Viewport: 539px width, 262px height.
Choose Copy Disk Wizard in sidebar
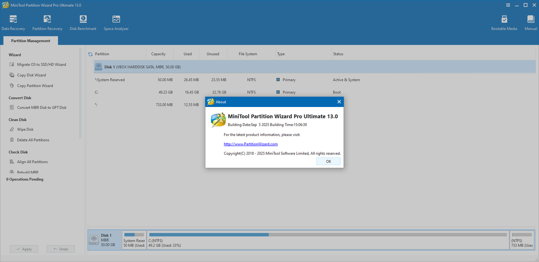[32, 75]
